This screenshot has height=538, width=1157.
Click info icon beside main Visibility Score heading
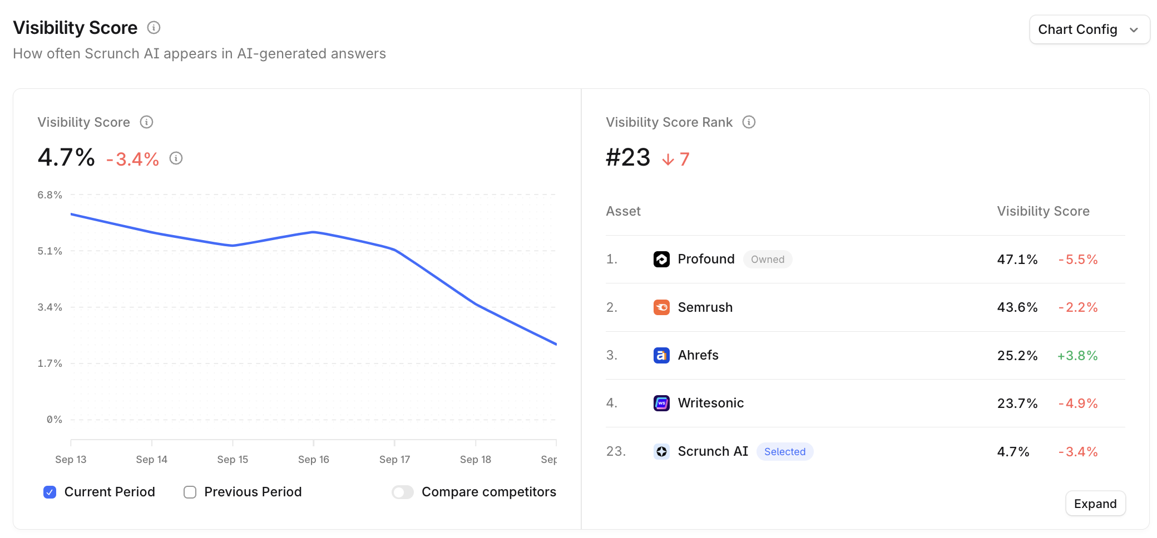(154, 27)
